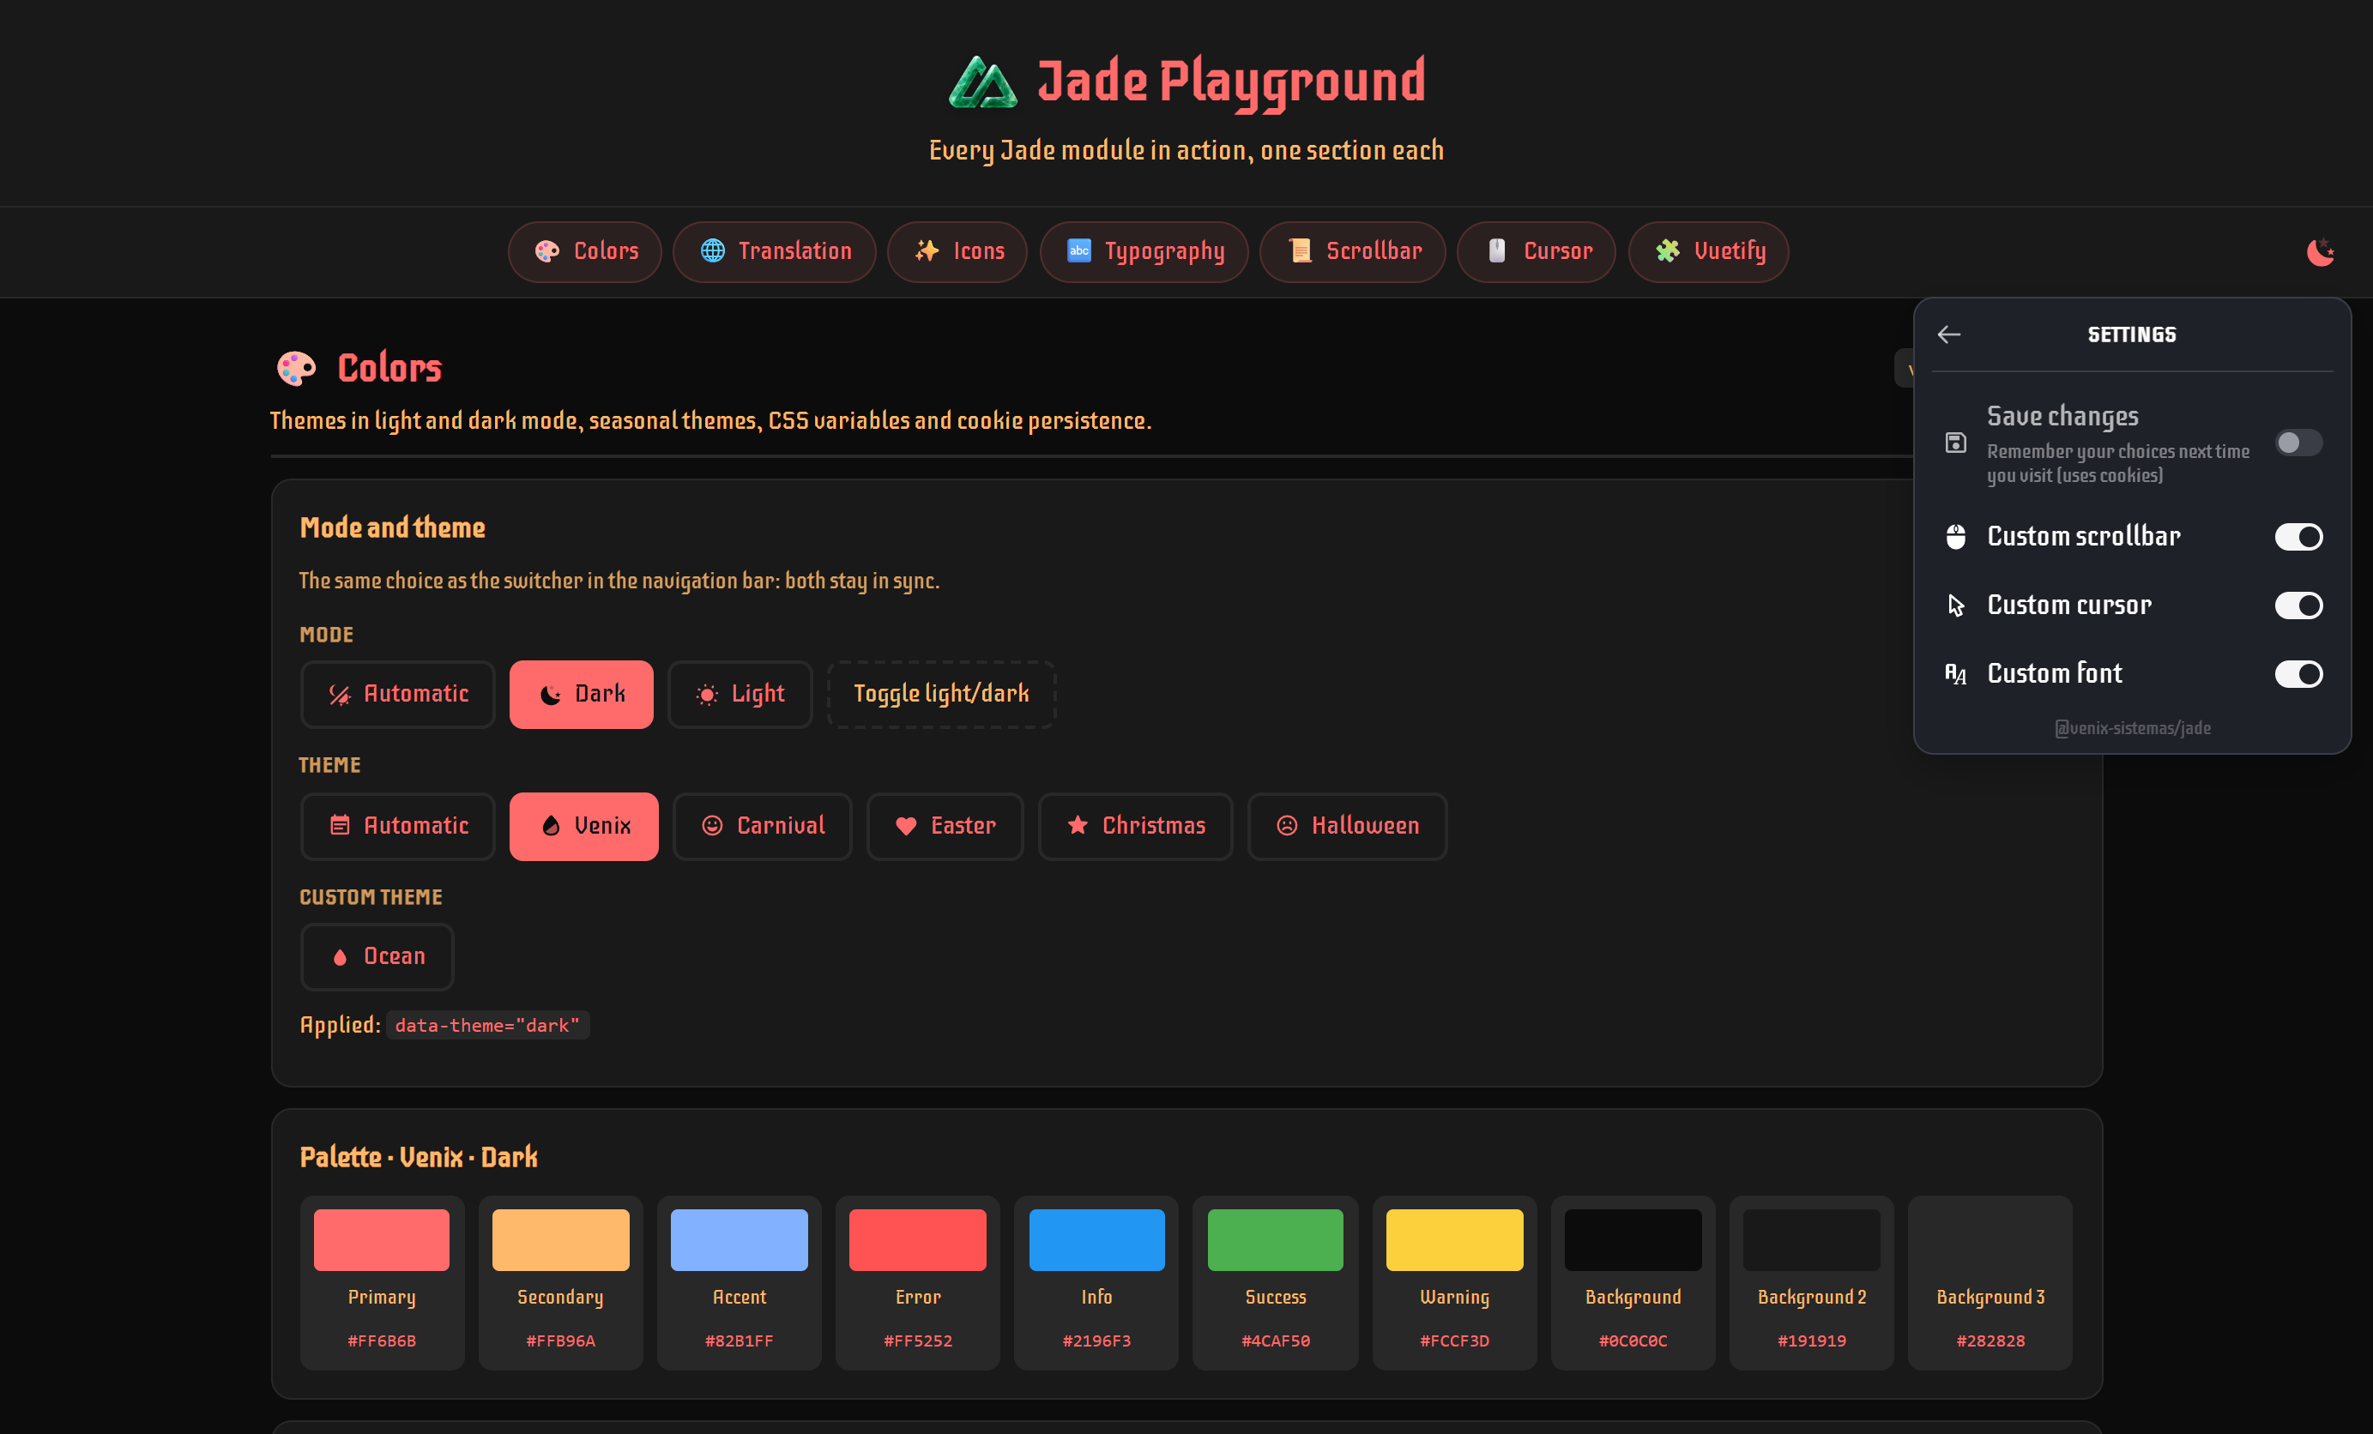The width and height of the screenshot is (2373, 1434).
Task: Go to the Translation section
Action: coord(775,251)
